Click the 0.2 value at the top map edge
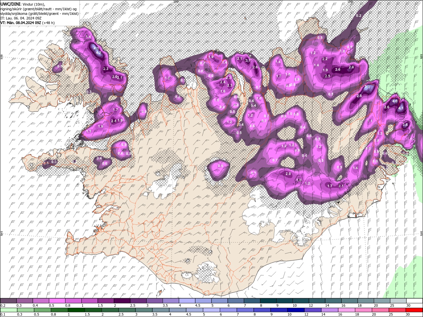This screenshot has width=423, height=317. pos(359,16)
